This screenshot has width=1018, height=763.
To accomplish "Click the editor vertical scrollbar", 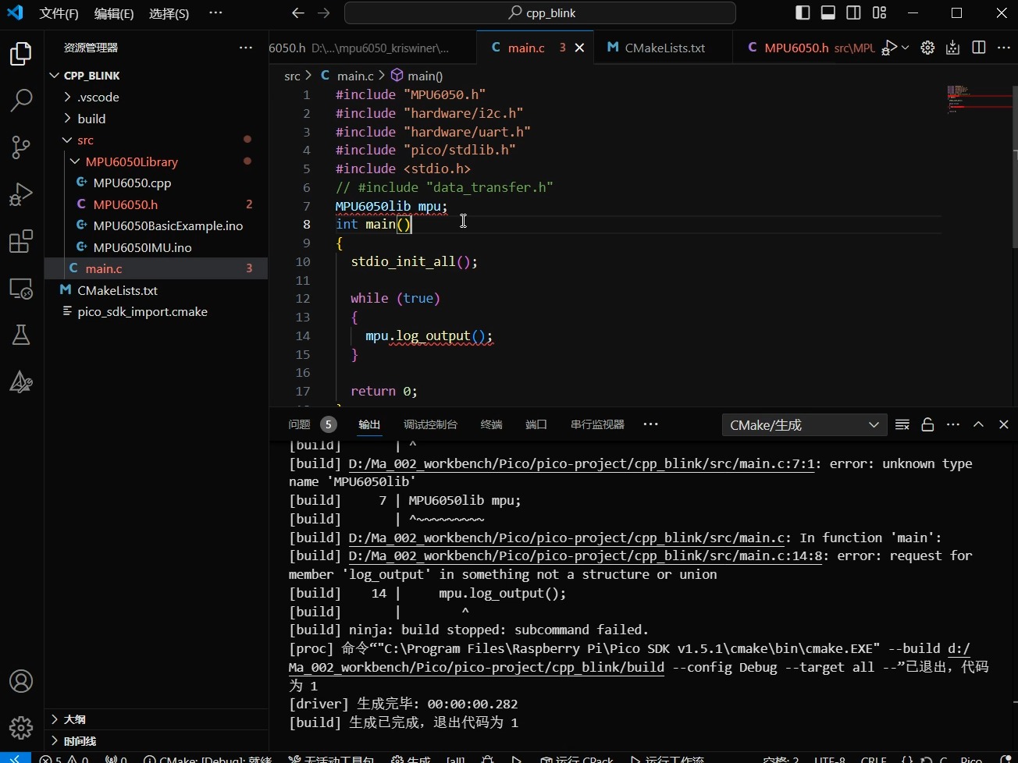I will (x=1015, y=167).
